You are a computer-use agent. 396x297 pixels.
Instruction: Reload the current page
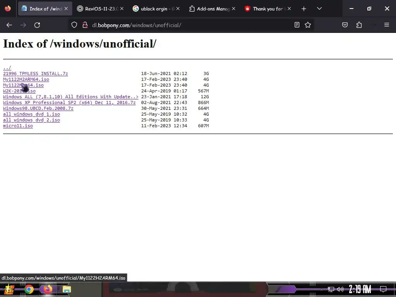(37, 25)
